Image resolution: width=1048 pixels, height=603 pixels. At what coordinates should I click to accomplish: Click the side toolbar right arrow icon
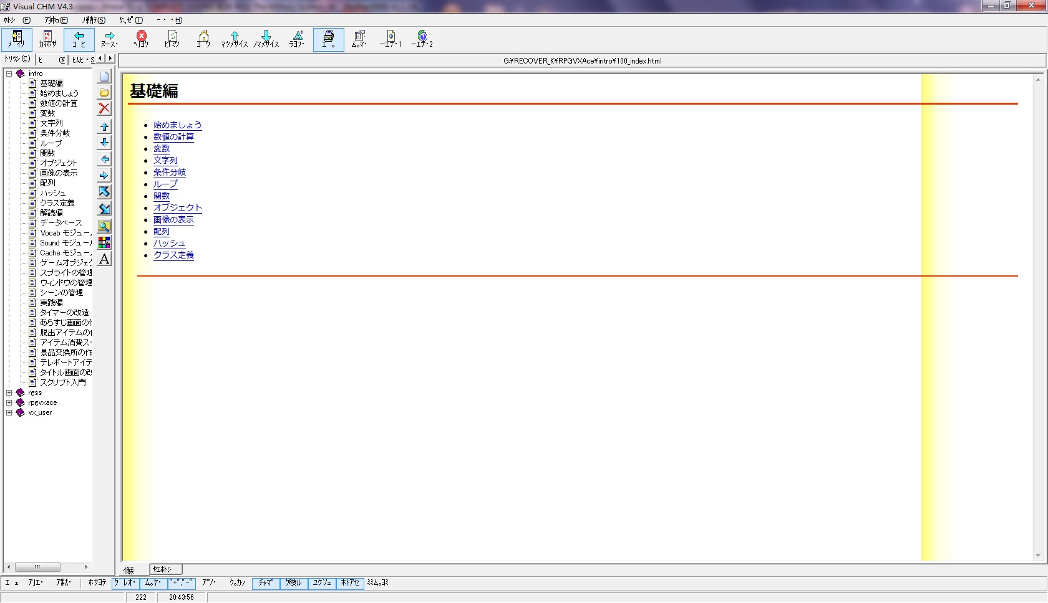(104, 176)
